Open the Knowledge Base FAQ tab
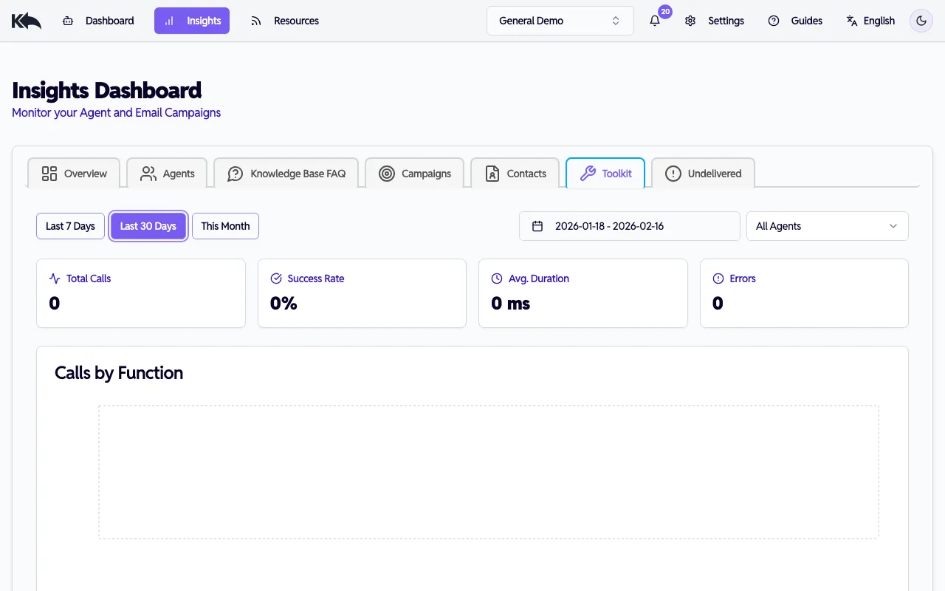Screen dimensions: 945x591 286,173
